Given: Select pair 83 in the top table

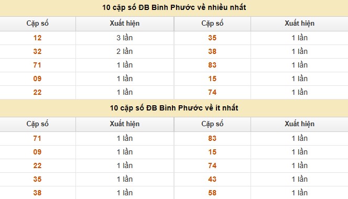Looking at the screenshot, I should tap(212, 65).
